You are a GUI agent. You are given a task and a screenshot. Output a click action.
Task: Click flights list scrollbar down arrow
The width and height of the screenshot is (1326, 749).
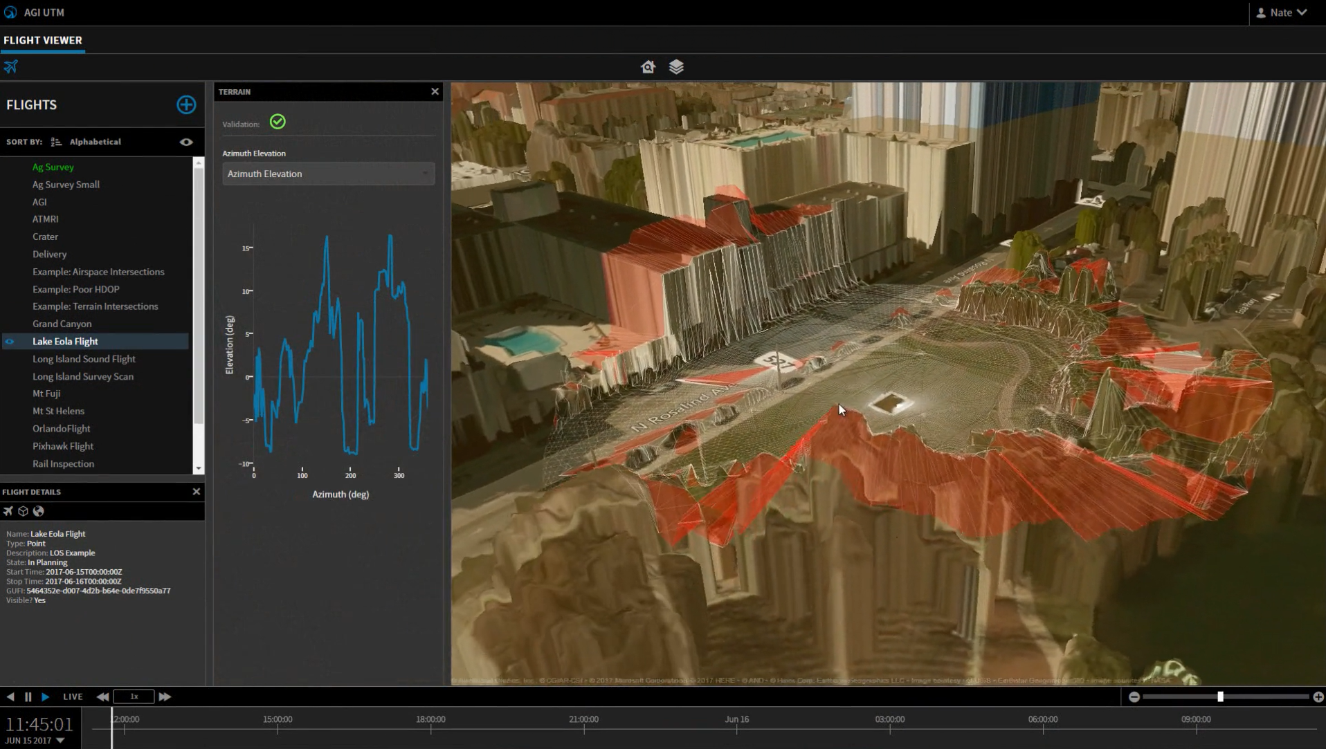pyautogui.click(x=199, y=468)
